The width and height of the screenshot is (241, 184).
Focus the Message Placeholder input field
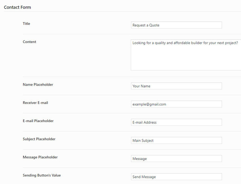[x=176, y=159]
